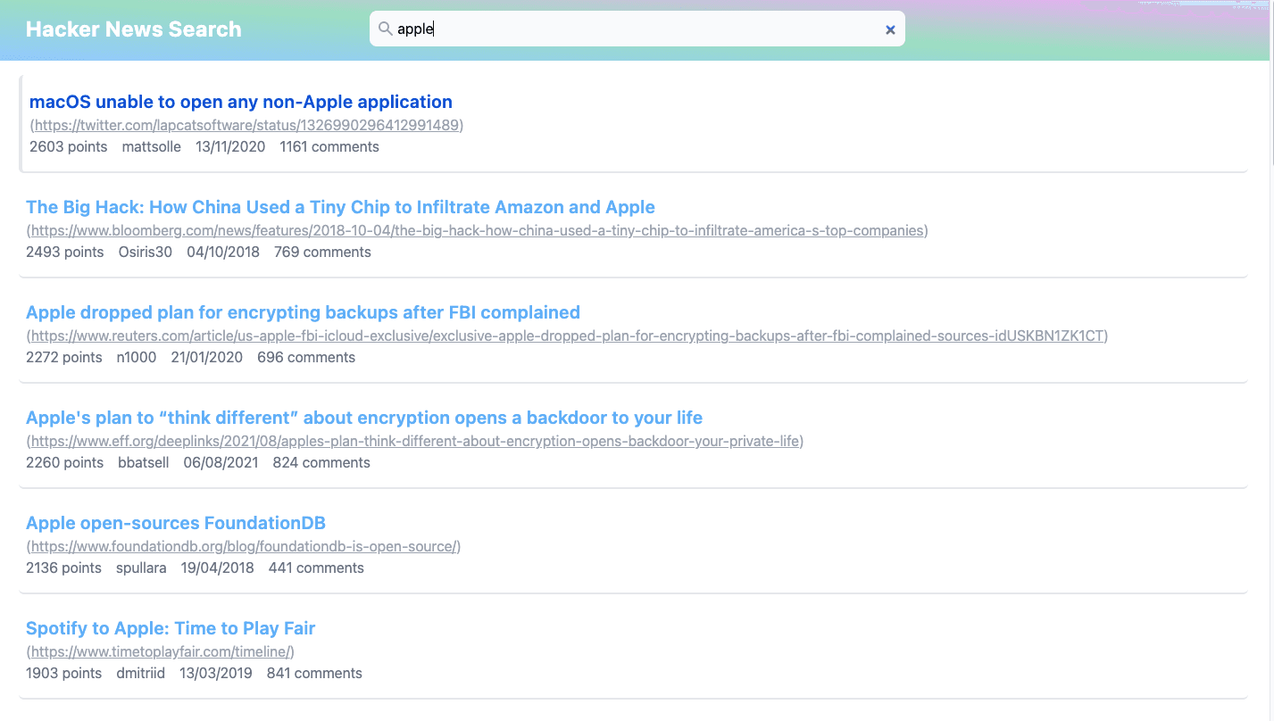Click '824 comments' on the encryption story
1274x721 pixels.
pyautogui.click(x=321, y=462)
